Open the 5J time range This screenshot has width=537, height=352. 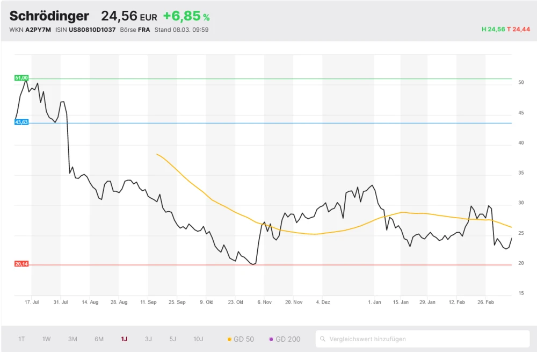click(172, 339)
